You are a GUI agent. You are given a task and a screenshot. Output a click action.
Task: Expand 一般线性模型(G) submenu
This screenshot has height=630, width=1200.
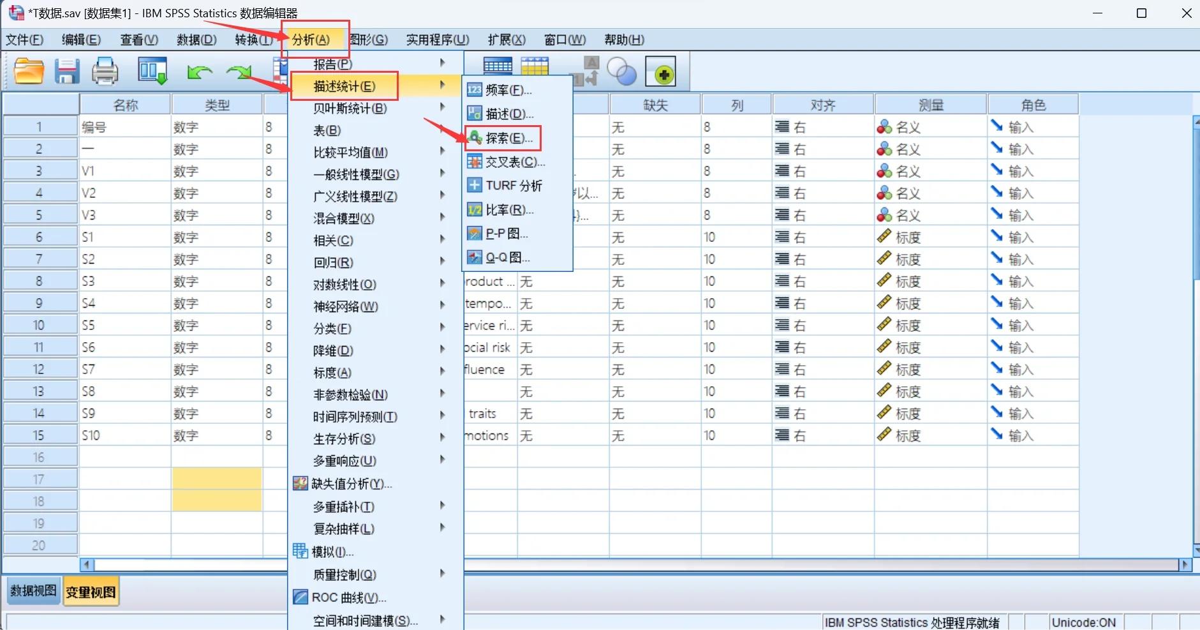coord(376,174)
